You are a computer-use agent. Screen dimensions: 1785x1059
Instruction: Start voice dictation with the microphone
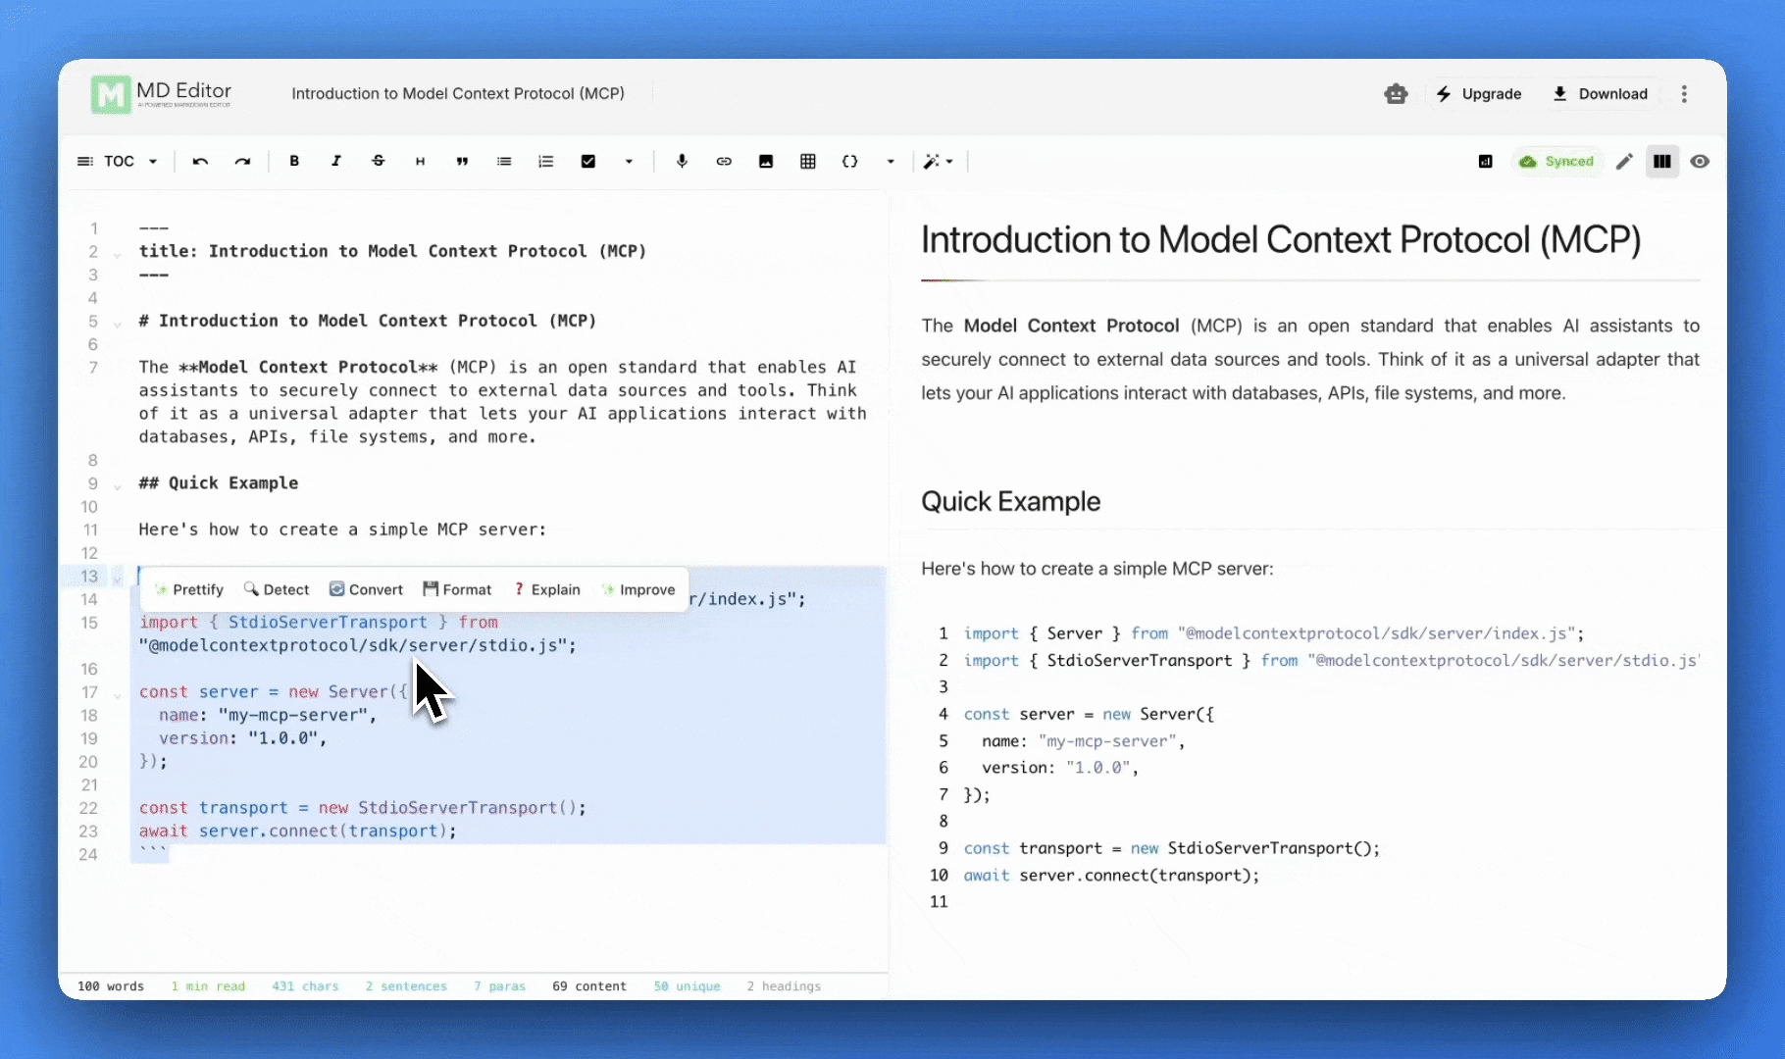[x=682, y=161]
